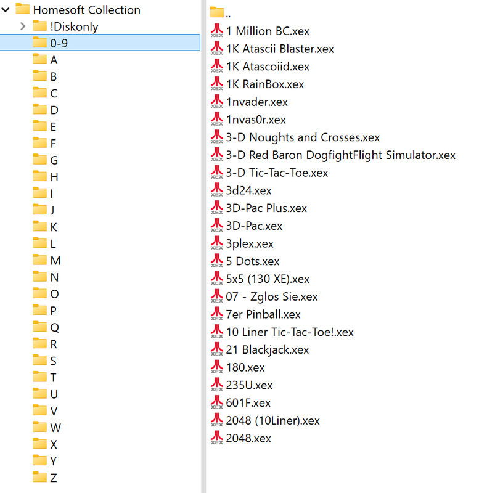Click the XEX icon of 235U.xex
The height and width of the screenshot is (493, 487).
pos(217,385)
